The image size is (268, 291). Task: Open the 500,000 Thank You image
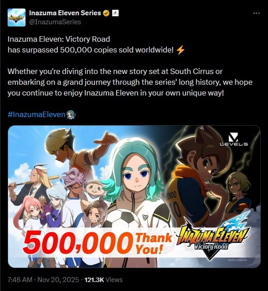coord(134,196)
